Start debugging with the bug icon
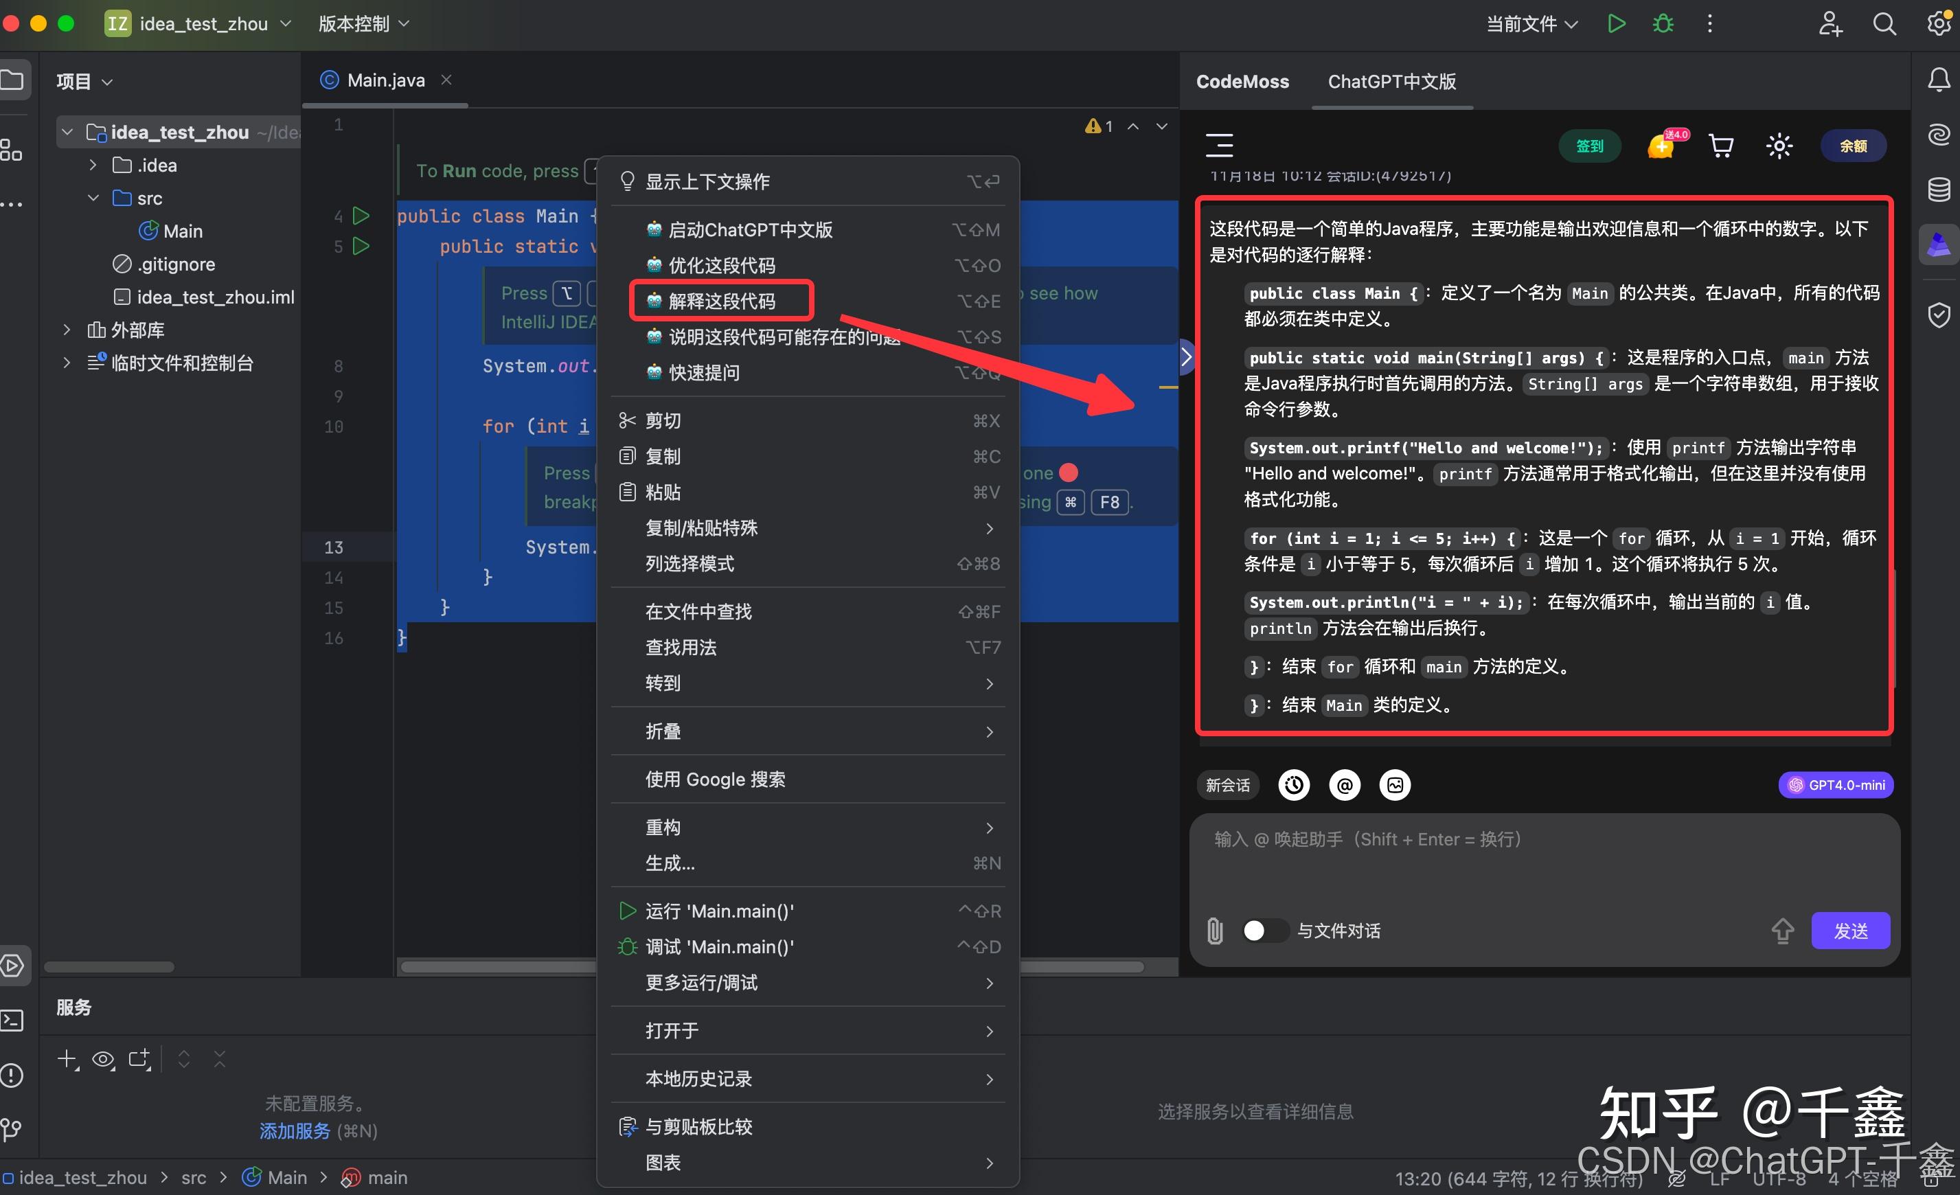Viewport: 1960px width, 1195px height. tap(1663, 24)
